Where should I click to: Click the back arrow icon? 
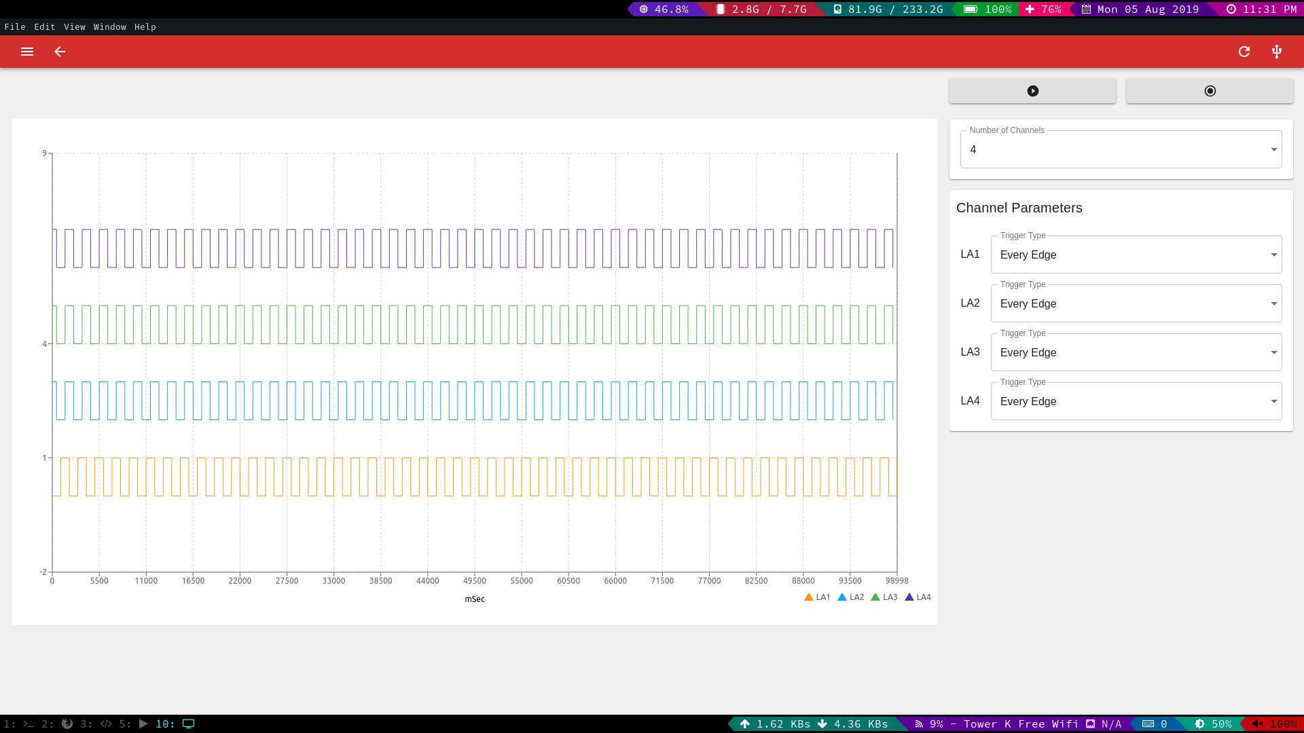tap(60, 52)
